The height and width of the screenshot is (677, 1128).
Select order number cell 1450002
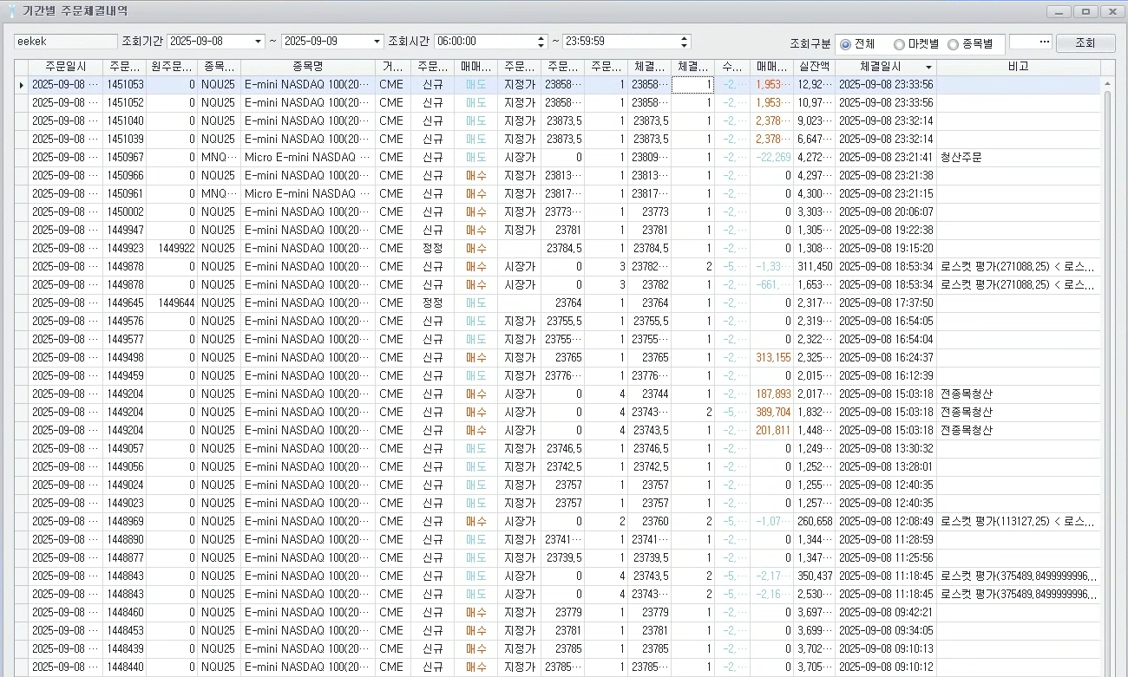[124, 212]
